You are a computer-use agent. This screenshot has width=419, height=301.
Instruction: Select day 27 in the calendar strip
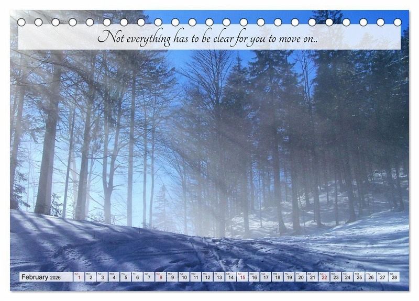[x=383, y=277]
